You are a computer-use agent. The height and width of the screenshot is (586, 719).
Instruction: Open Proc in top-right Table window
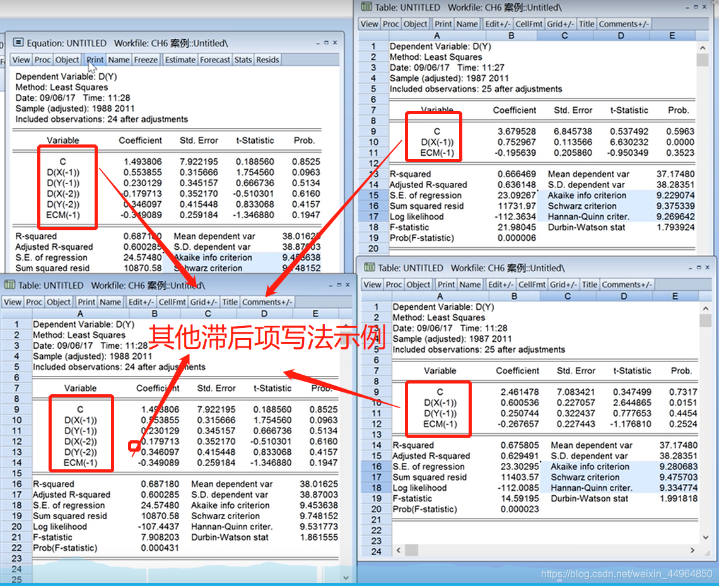point(390,24)
